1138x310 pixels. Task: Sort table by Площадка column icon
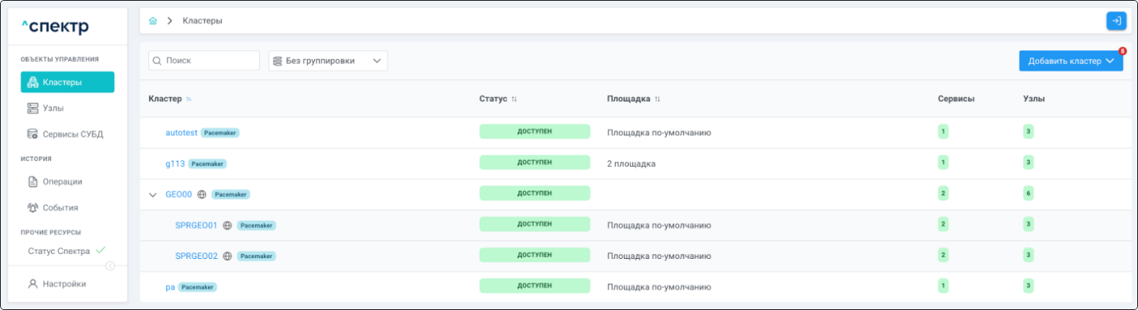coord(658,99)
